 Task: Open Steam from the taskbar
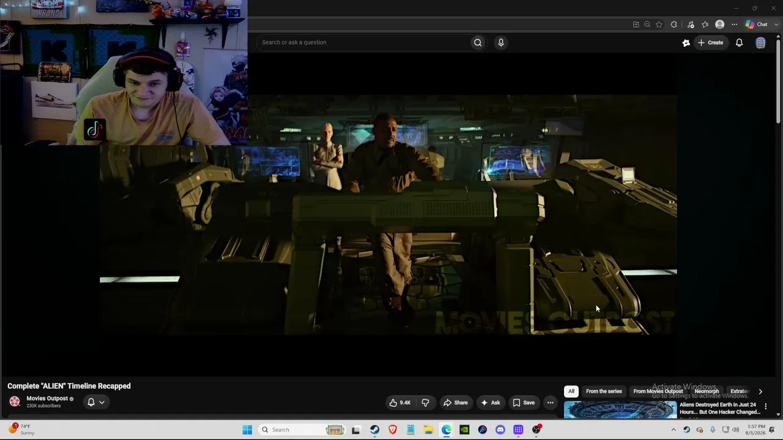(374, 430)
